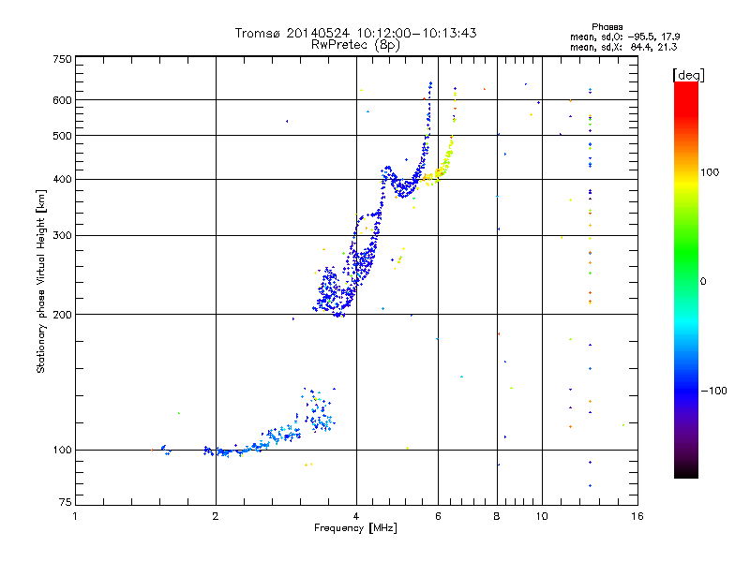
Task: Click x-axis tick label "4"
Action: pos(356,516)
